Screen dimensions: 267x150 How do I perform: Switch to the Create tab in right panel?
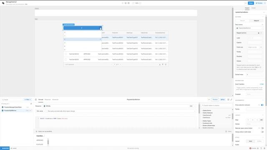pyautogui.click(x=254, y=8)
